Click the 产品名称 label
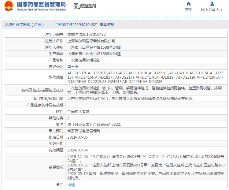 (x=56, y=60)
